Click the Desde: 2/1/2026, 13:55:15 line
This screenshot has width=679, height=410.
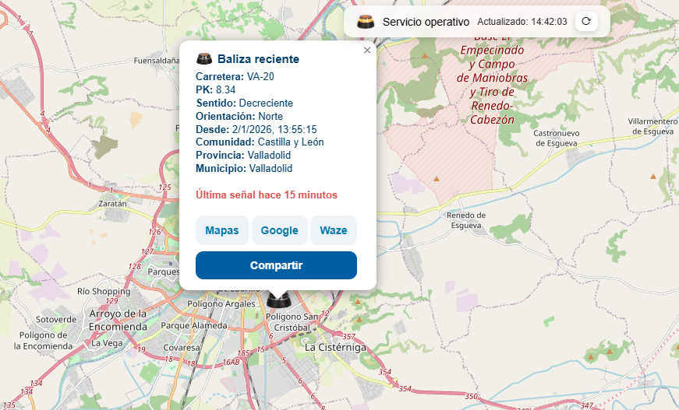(256, 129)
